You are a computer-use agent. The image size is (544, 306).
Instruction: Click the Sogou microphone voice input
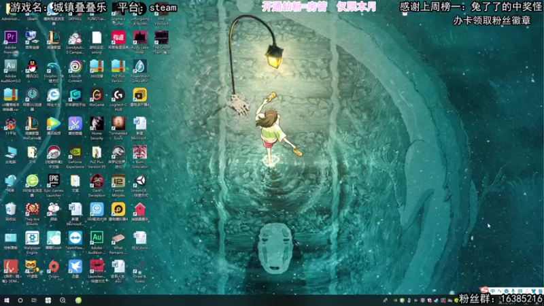point(513,291)
